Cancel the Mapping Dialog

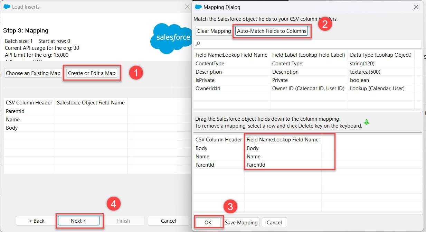coord(274,222)
